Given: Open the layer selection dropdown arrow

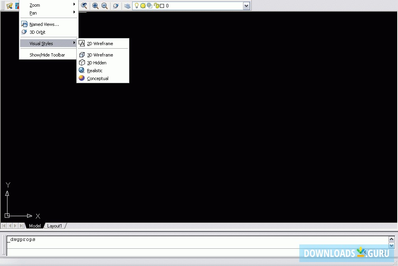Looking at the screenshot, I should [x=247, y=5].
